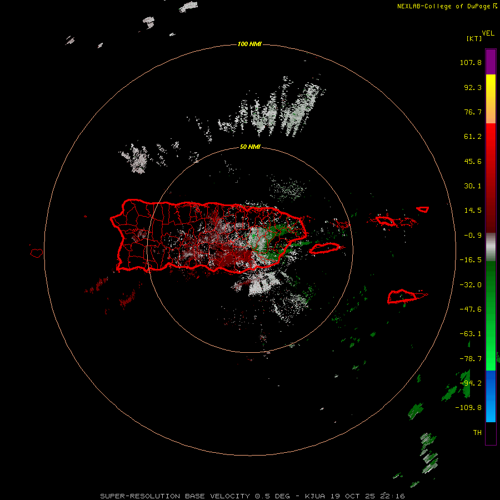500x500 pixels.
Task: Click the 45.6 velocity scale value
Action: pyautogui.click(x=473, y=161)
